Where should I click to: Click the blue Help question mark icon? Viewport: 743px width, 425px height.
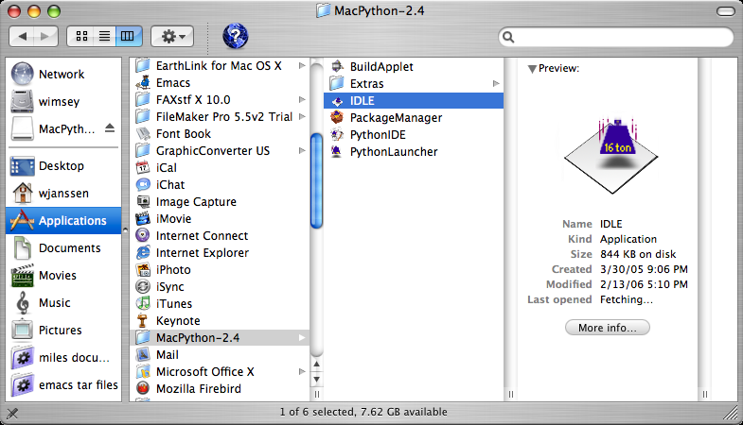click(235, 36)
